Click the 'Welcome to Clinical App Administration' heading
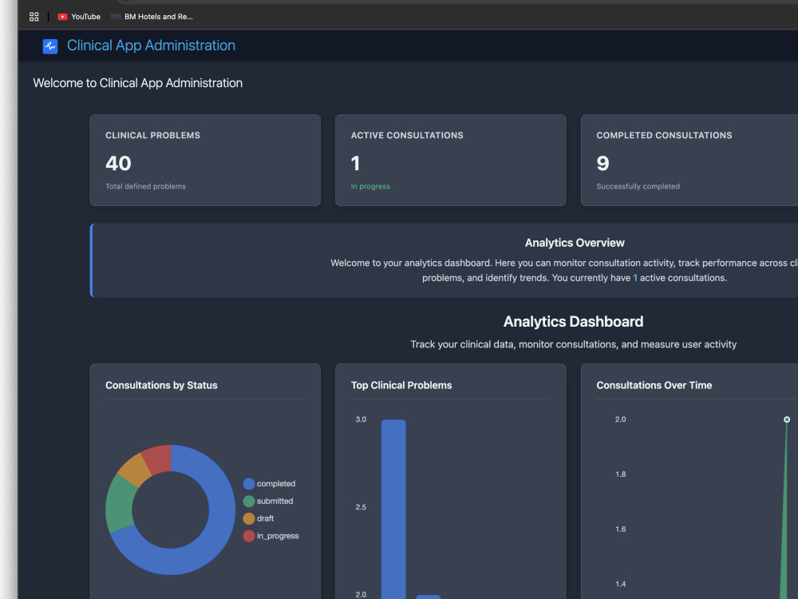This screenshot has width=798, height=599. coord(138,83)
